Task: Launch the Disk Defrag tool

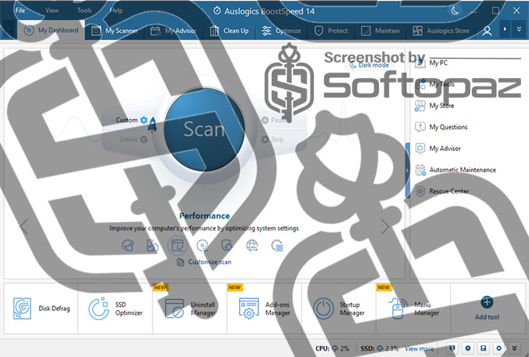Action: click(x=41, y=308)
